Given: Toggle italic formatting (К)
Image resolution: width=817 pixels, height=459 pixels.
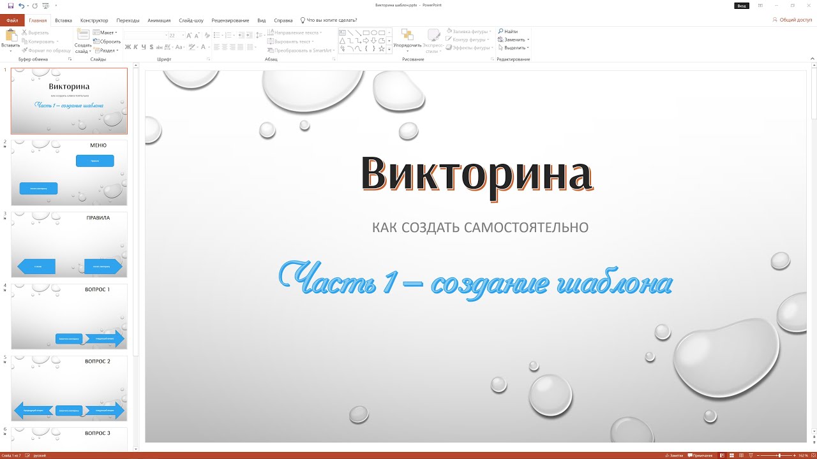Looking at the screenshot, I should [135, 47].
